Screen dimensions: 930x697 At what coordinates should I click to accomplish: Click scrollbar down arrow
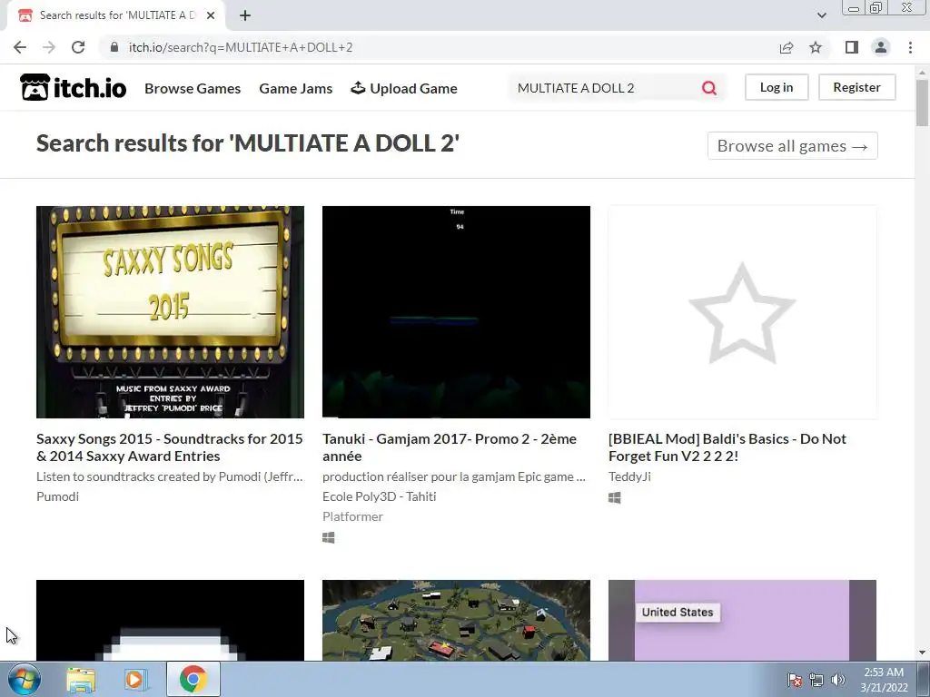[922, 653]
